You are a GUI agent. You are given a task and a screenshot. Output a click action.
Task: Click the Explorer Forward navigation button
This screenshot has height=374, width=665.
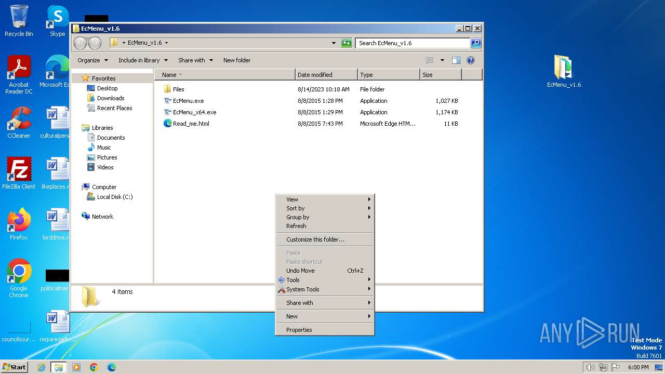coord(95,43)
